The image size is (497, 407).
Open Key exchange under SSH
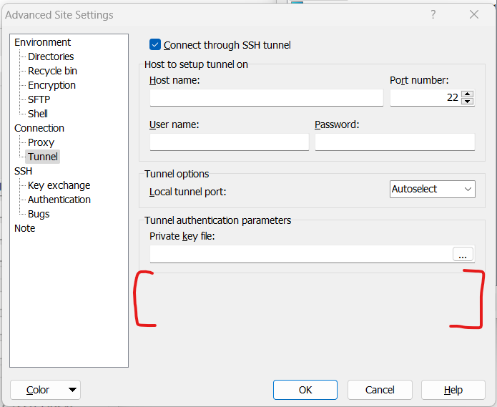(59, 185)
